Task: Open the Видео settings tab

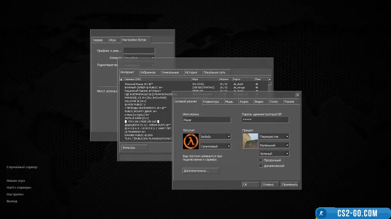Action: 259,102
